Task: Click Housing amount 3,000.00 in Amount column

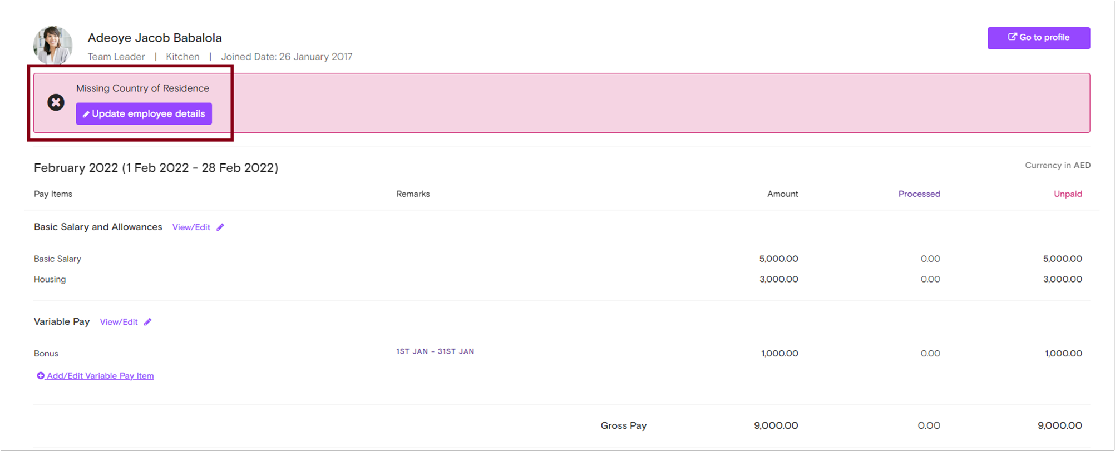Action: point(778,279)
